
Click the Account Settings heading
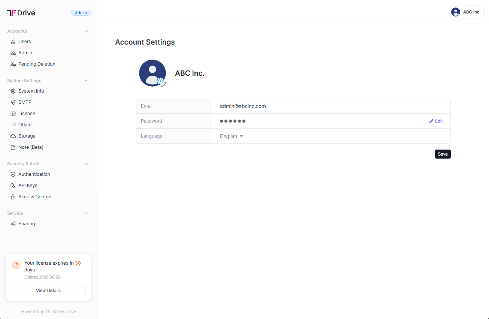145,42
